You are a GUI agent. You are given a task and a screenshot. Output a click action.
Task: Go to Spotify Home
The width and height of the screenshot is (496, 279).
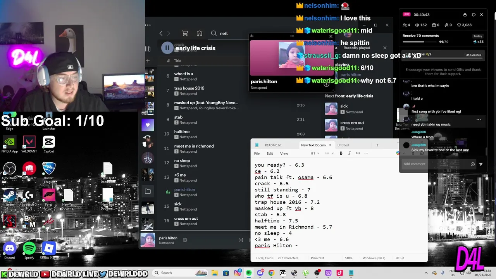[x=199, y=33]
